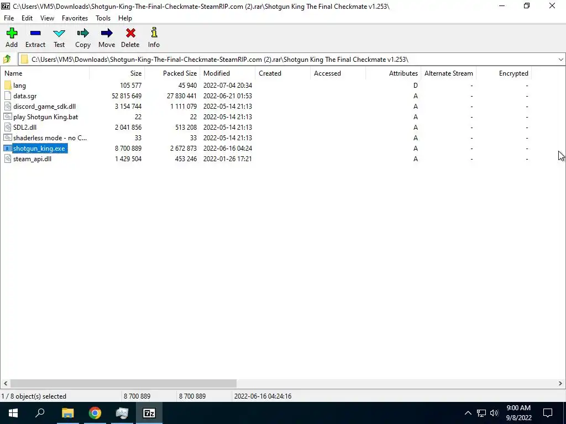Click the Move toolbar icon
This screenshot has height=424, width=566.
coord(107,34)
